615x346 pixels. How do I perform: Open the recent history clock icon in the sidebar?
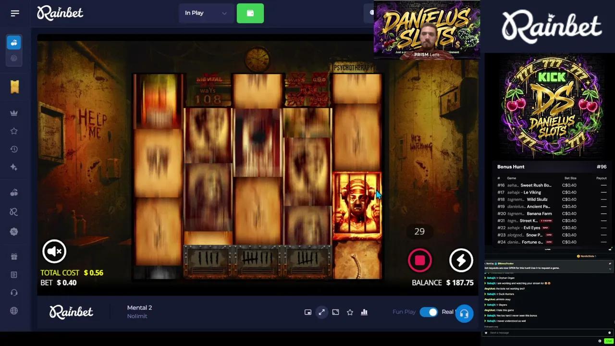click(14, 149)
